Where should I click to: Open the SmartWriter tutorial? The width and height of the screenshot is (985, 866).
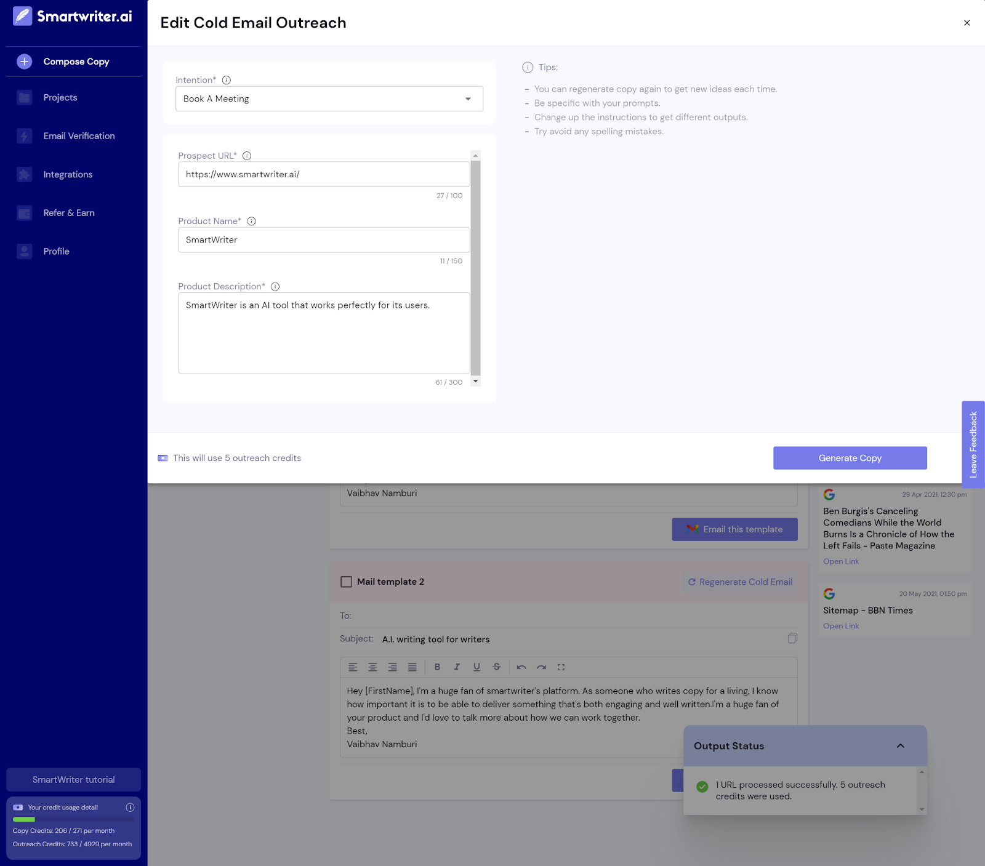[74, 780]
